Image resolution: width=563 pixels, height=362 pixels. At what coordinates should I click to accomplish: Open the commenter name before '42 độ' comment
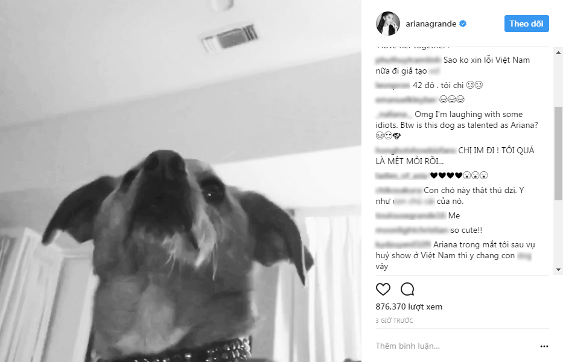coord(393,86)
